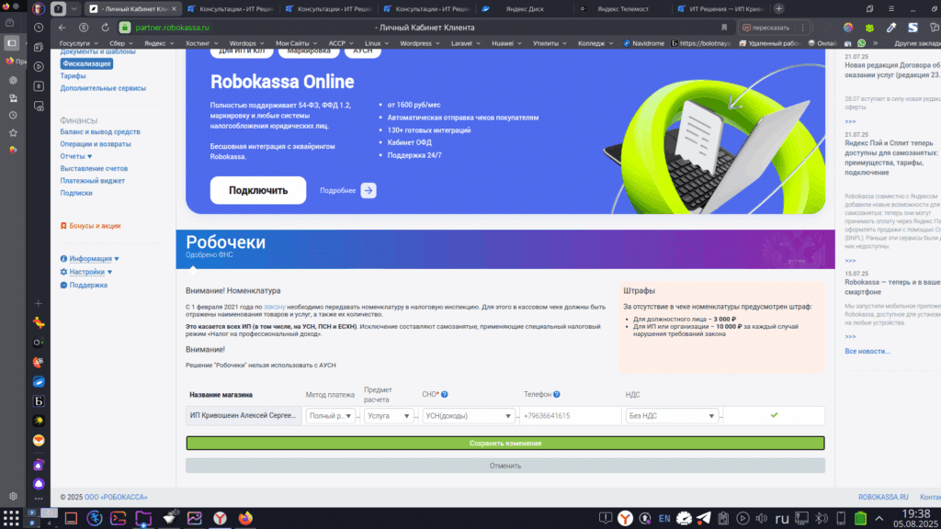This screenshot has width=941, height=529.
Task: Open the 'Wordpress' bookmarks folder
Action: coord(419,43)
